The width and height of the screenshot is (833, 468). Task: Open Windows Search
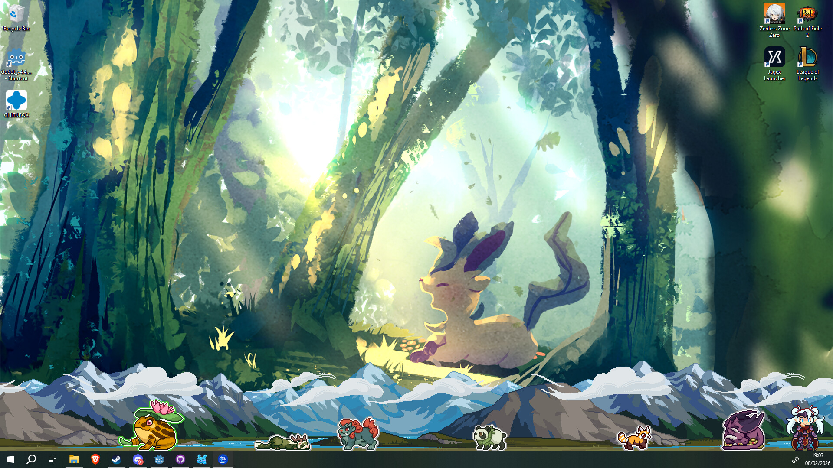(32, 459)
